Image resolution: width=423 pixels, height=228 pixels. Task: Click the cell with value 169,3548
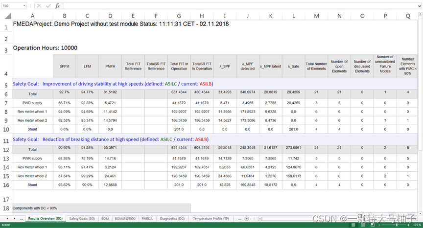pyautogui.click(x=248, y=185)
